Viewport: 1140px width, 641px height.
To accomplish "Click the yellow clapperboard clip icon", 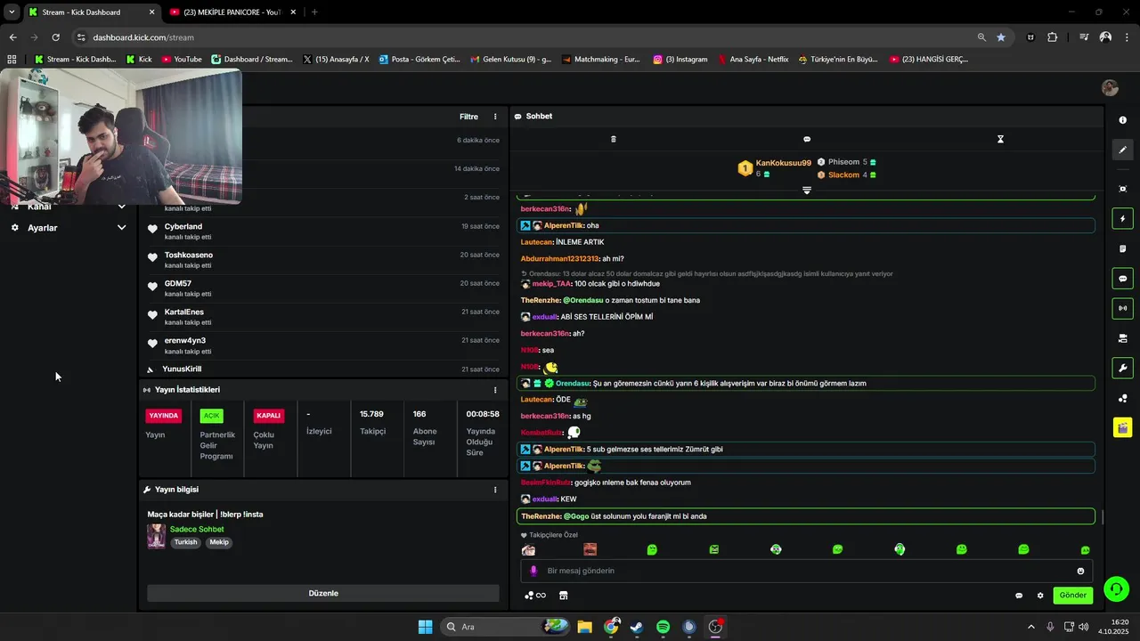I will 1122,427.
